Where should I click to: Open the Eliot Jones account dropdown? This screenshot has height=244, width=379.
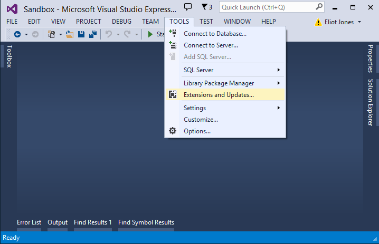(x=359, y=22)
